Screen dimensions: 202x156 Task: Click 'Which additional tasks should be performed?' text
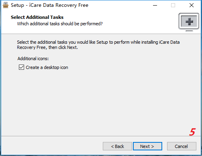pos(60,24)
